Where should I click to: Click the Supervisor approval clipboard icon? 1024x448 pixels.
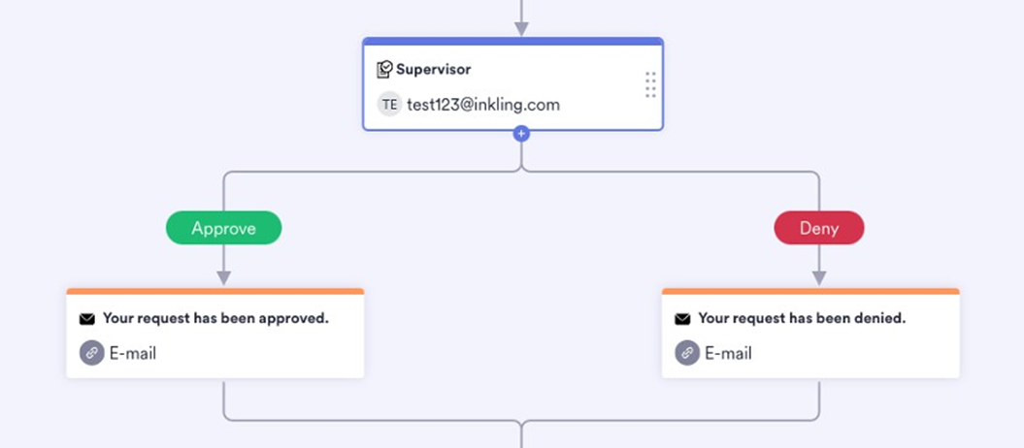[385, 70]
